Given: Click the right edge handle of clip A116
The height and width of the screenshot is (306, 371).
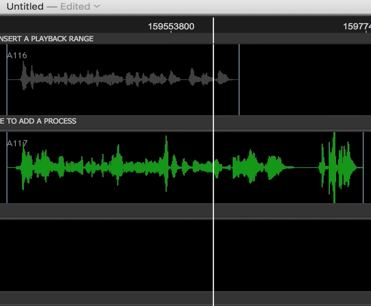Looking at the screenshot, I should coord(239,79).
